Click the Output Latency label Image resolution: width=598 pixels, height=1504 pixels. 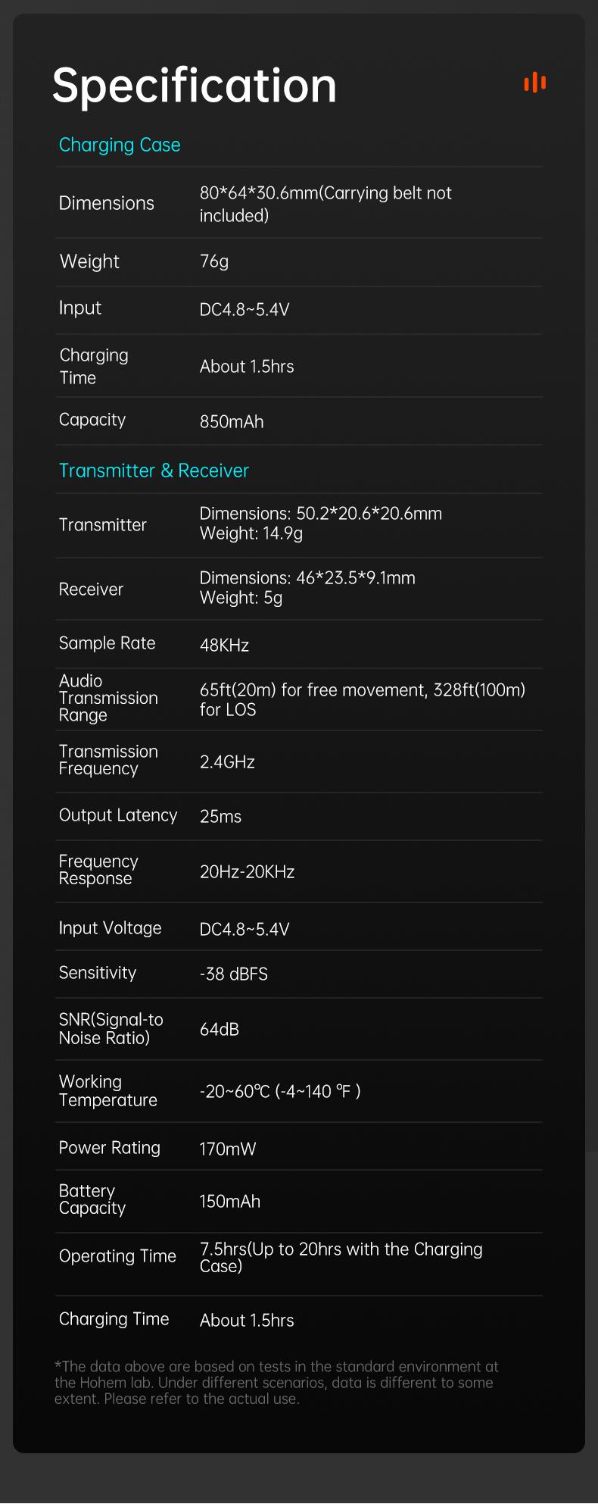point(118,815)
